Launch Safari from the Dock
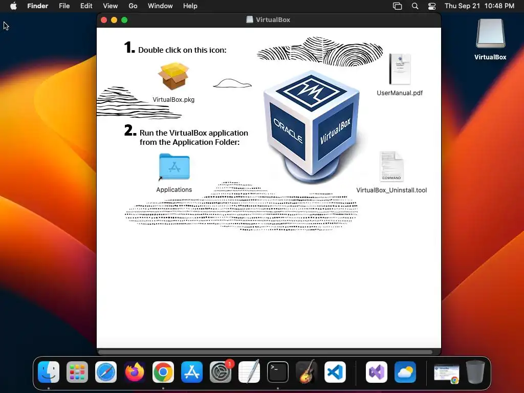The height and width of the screenshot is (393, 524). click(106, 372)
